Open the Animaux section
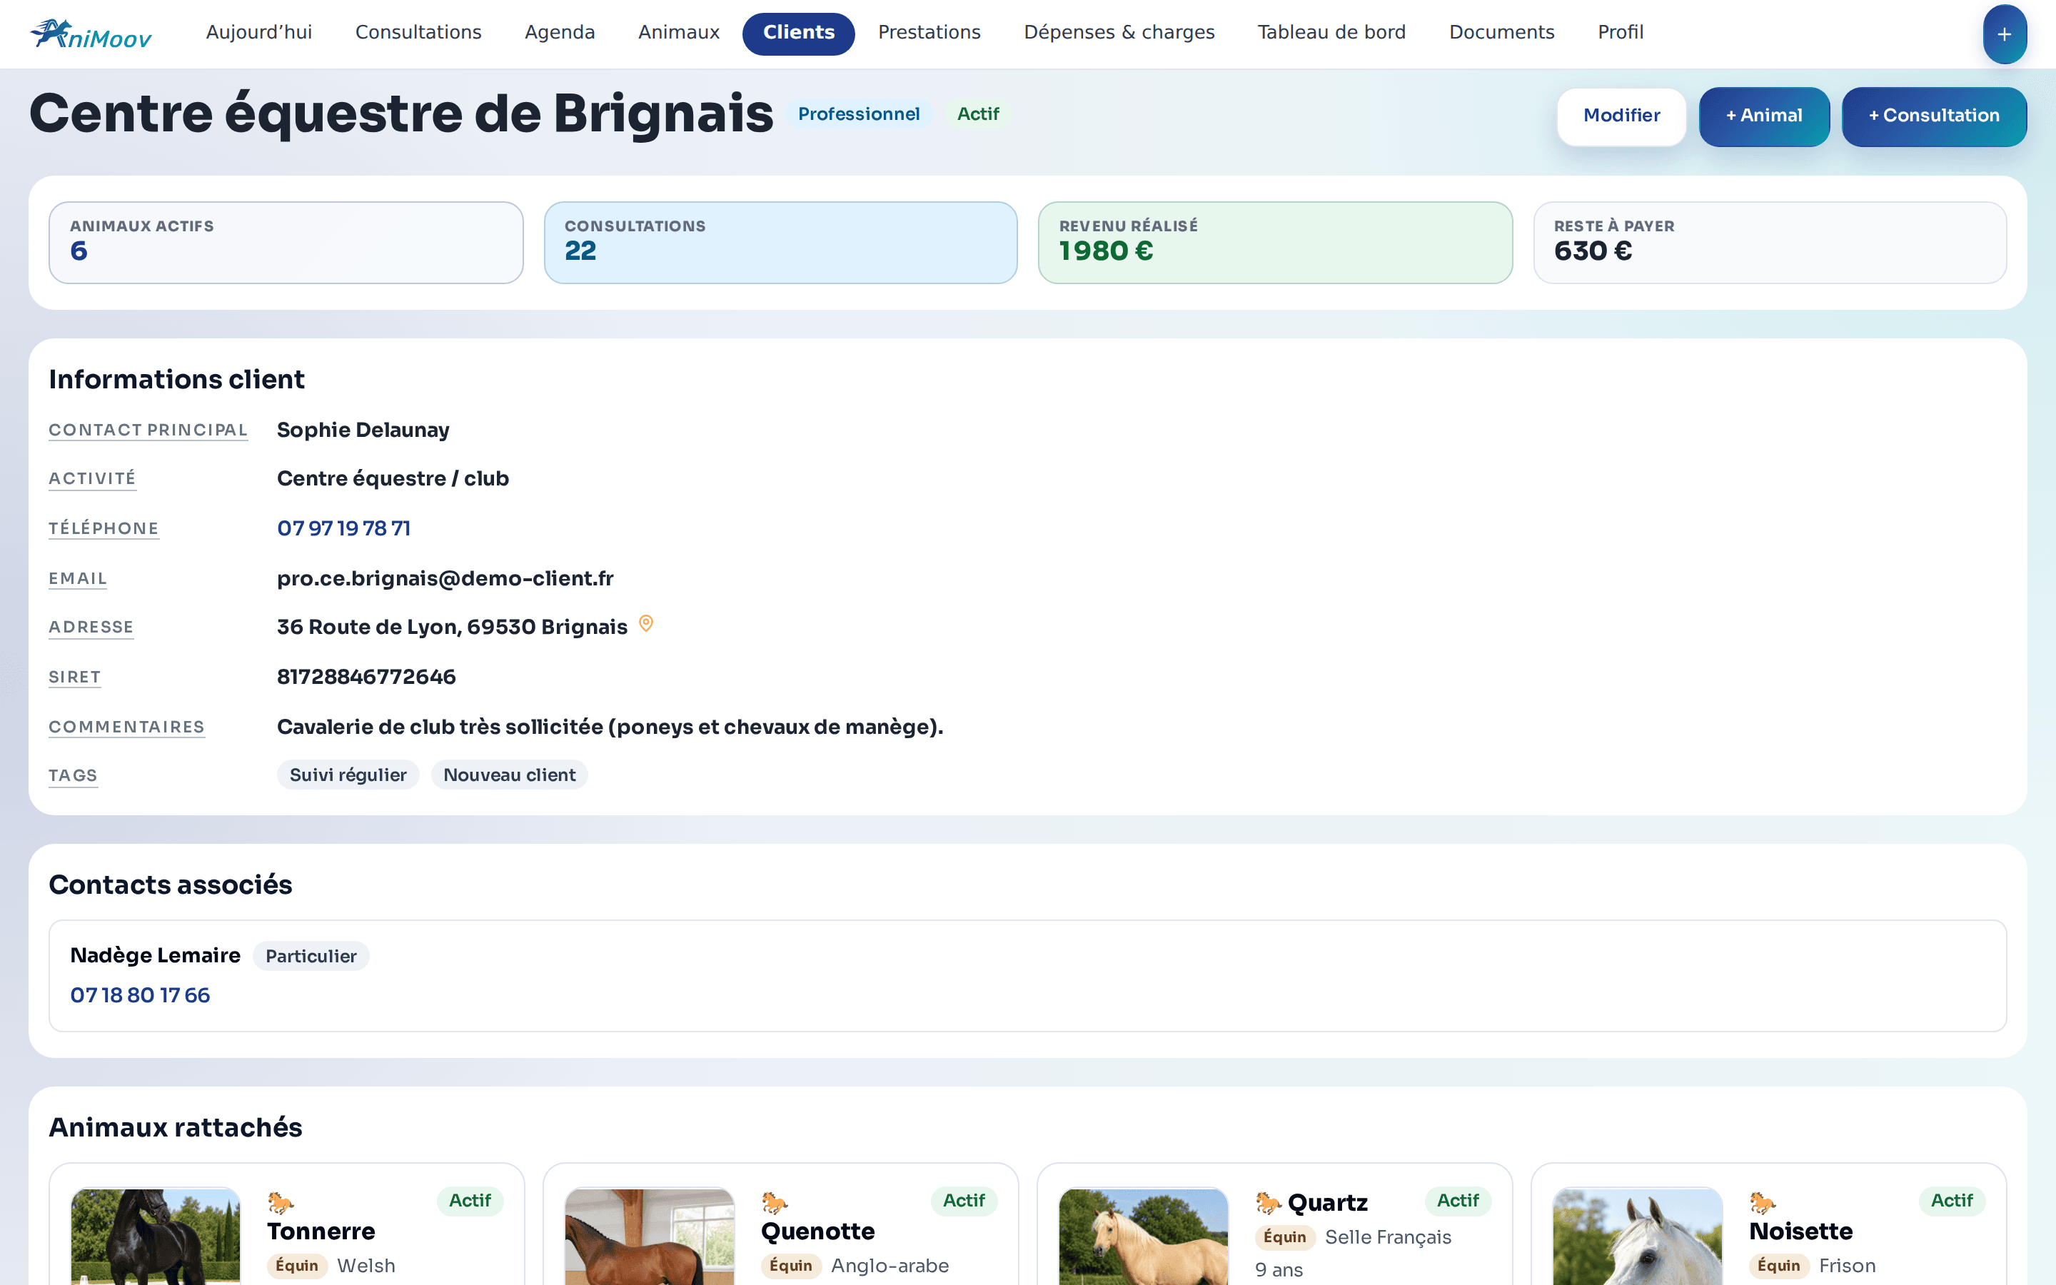The image size is (2056, 1285). (x=679, y=32)
